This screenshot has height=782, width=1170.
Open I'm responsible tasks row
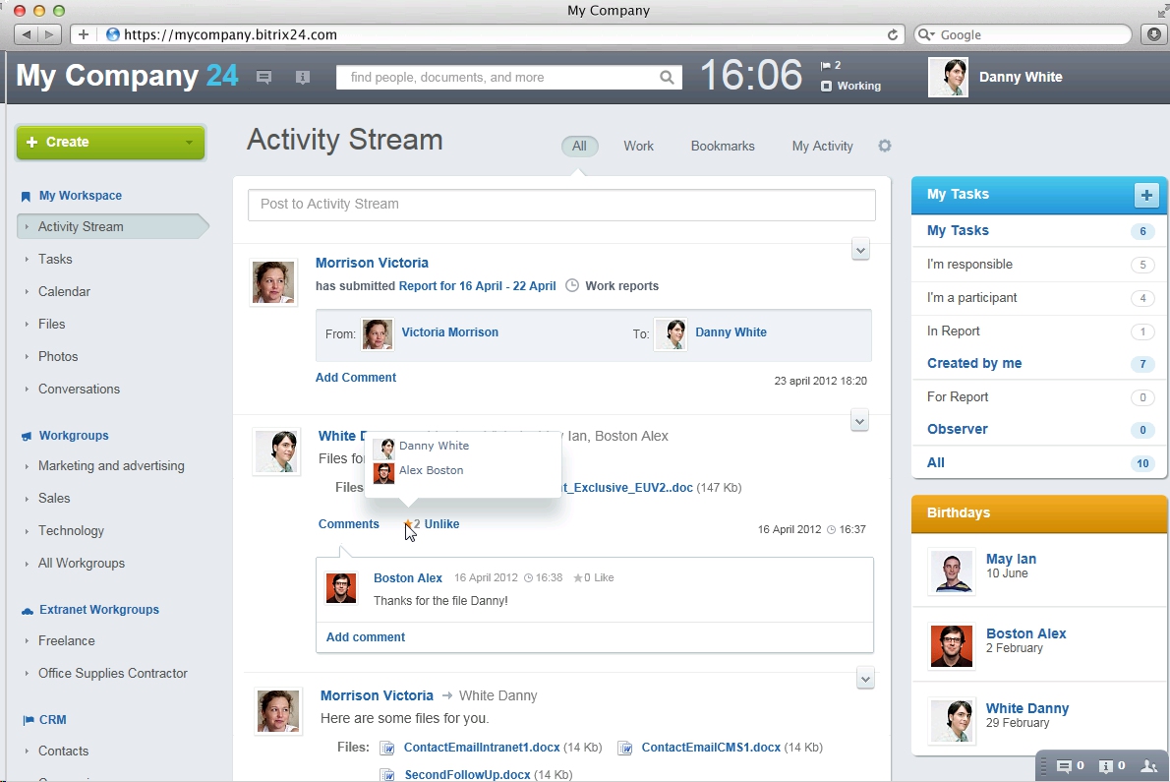pos(1038,265)
